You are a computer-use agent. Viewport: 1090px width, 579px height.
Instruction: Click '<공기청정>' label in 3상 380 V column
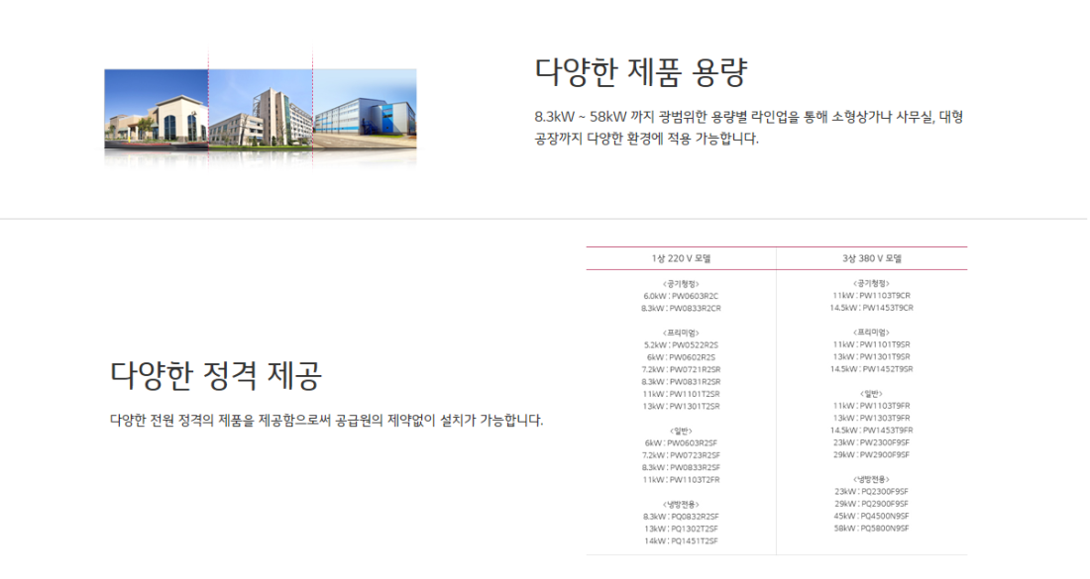click(872, 283)
